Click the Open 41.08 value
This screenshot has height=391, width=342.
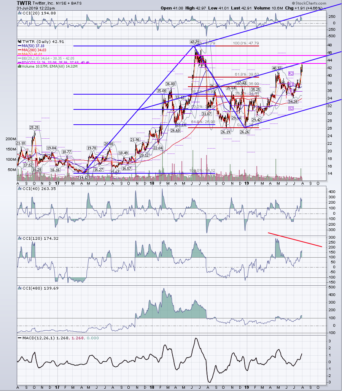coord(172,8)
